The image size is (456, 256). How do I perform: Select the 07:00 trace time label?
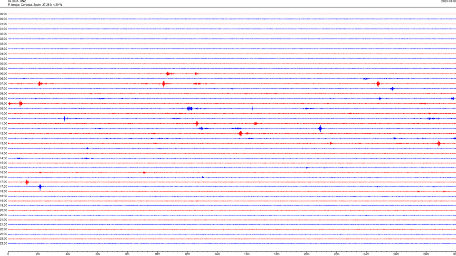click(3, 83)
